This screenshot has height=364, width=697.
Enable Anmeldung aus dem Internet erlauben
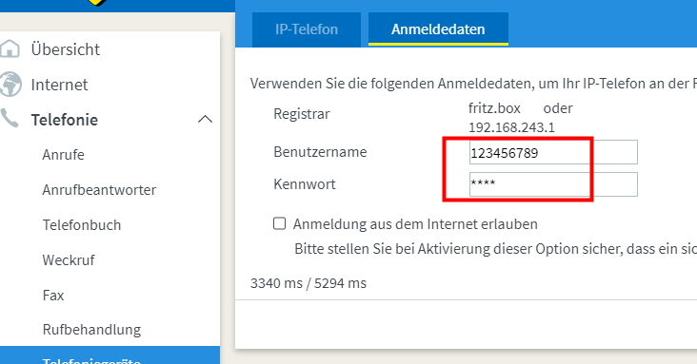pyautogui.click(x=279, y=223)
